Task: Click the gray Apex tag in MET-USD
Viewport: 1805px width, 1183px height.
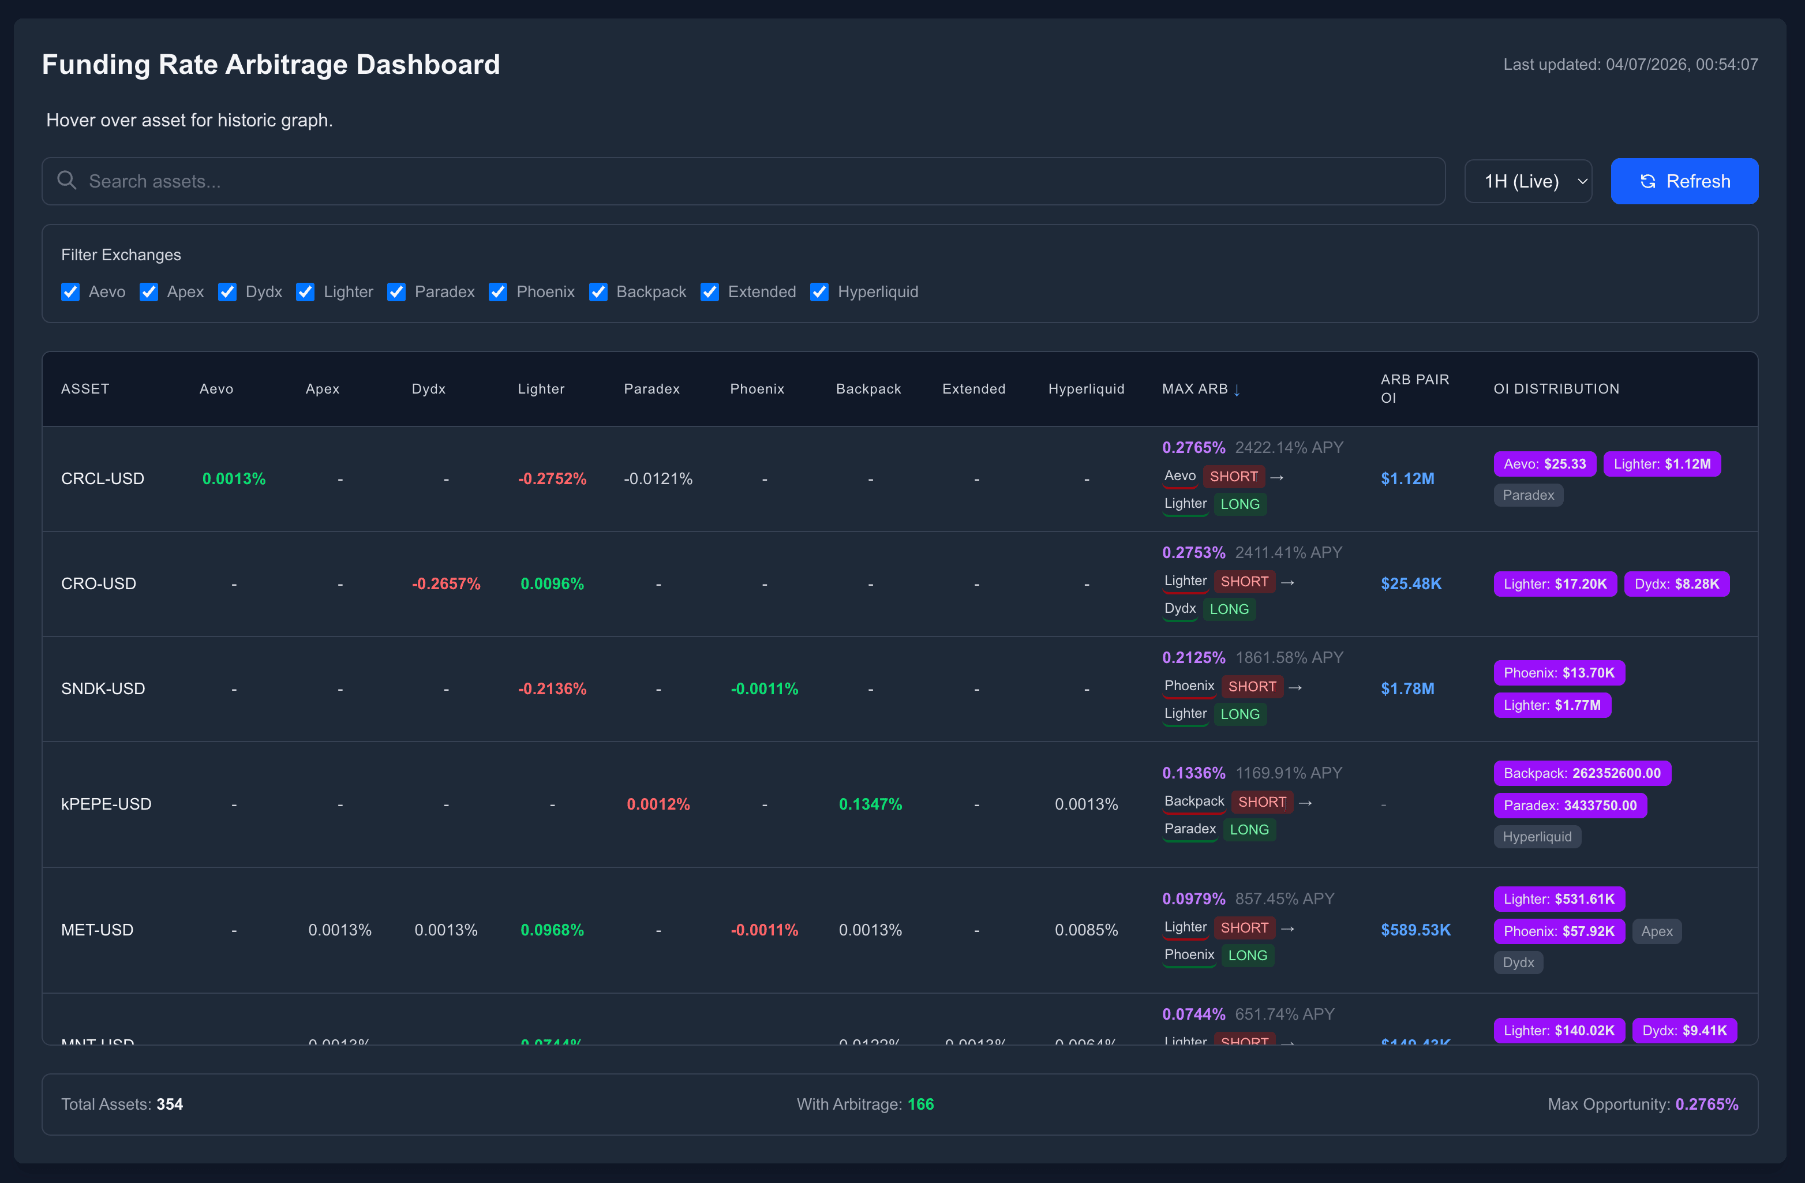Action: tap(1656, 931)
